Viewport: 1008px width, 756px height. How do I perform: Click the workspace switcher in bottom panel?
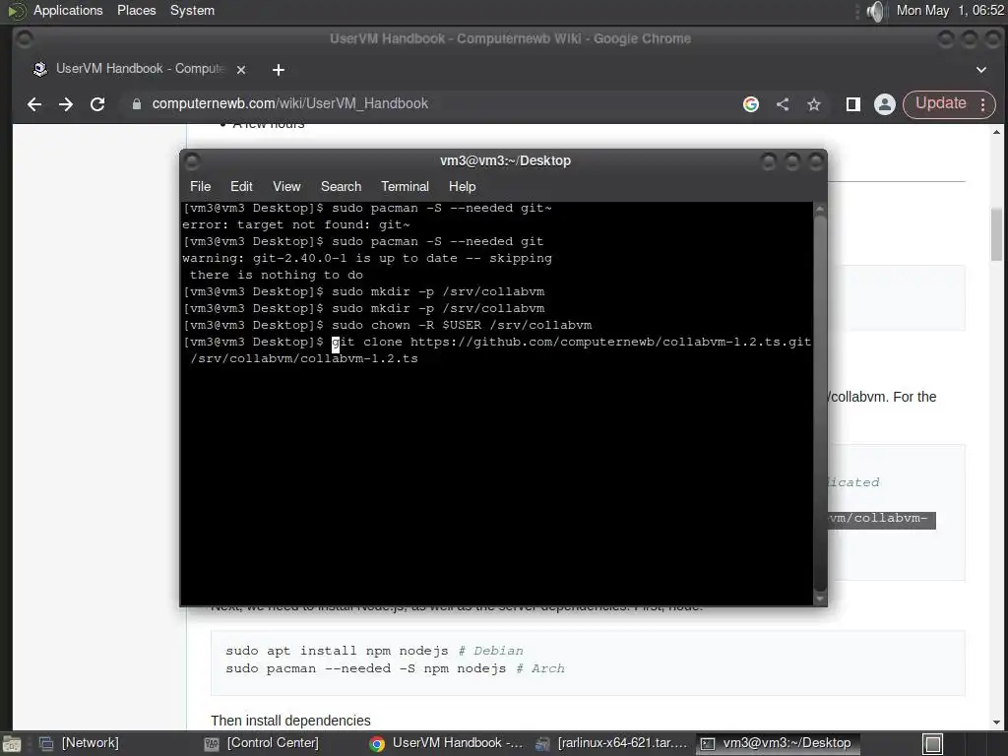click(x=933, y=744)
